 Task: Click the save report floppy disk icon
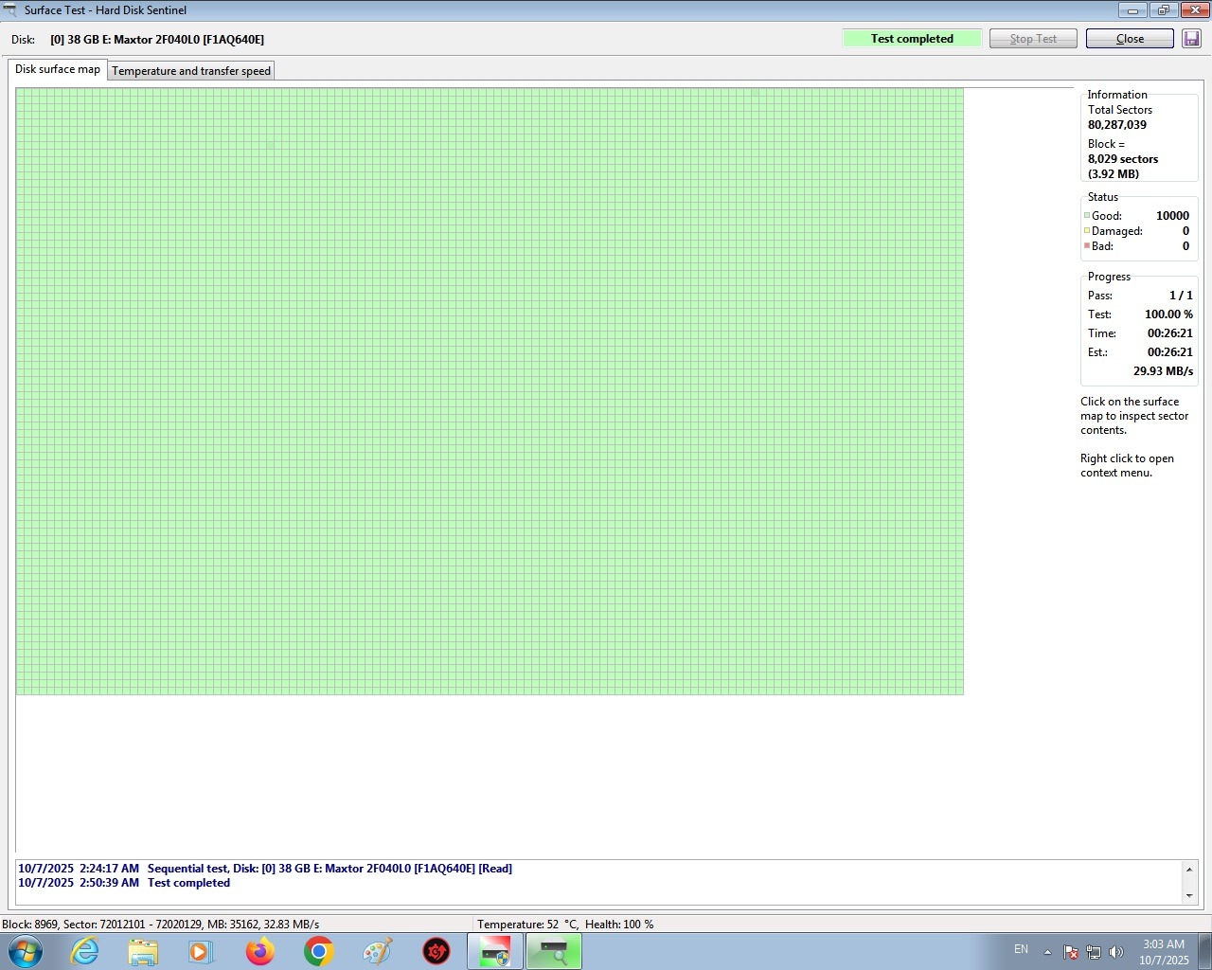point(1191,39)
